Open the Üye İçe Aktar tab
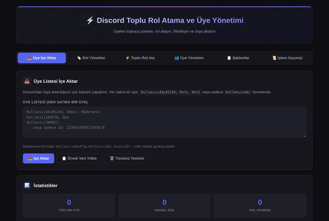Screen dimensions: 329x221 point(42,58)
